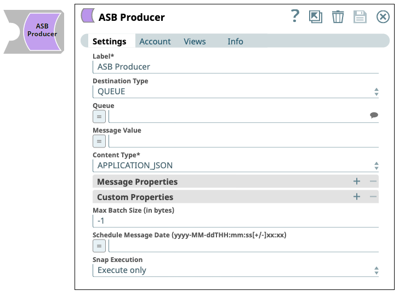Open the Destination Type dropdown
399x296 pixels.
(236, 92)
